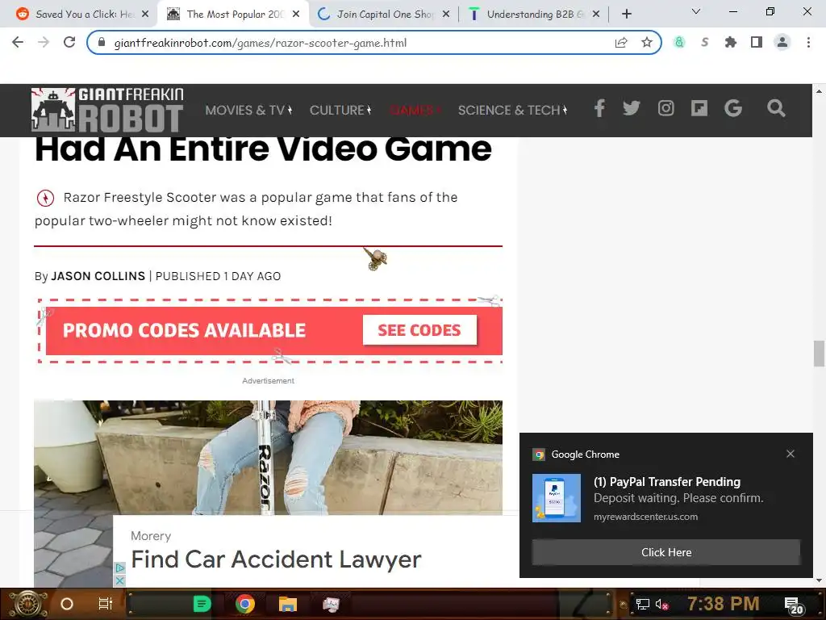The width and height of the screenshot is (826, 620).
Task: Close the Saved You a Click tab
Action: click(x=145, y=15)
